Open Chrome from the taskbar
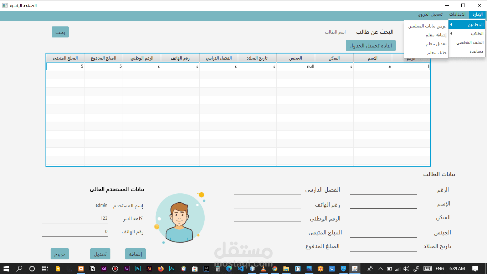This screenshot has width=487, height=274. (275, 269)
